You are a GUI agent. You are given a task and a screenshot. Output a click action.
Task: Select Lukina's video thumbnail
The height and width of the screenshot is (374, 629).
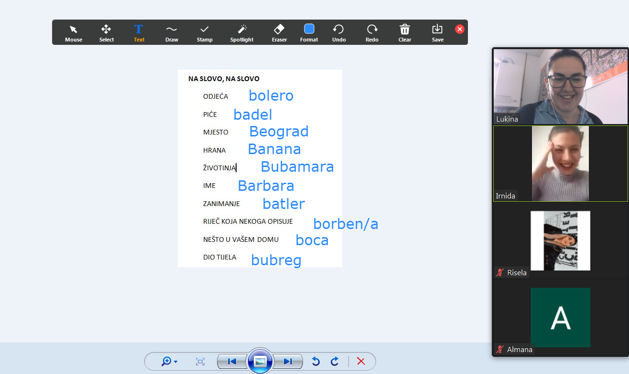561,86
